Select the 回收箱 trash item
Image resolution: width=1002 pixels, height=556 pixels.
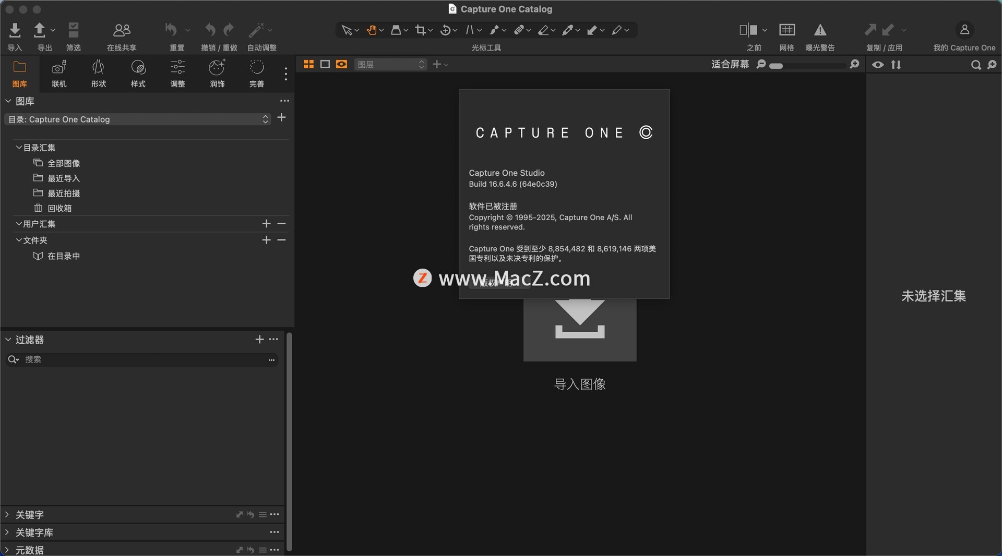click(59, 208)
